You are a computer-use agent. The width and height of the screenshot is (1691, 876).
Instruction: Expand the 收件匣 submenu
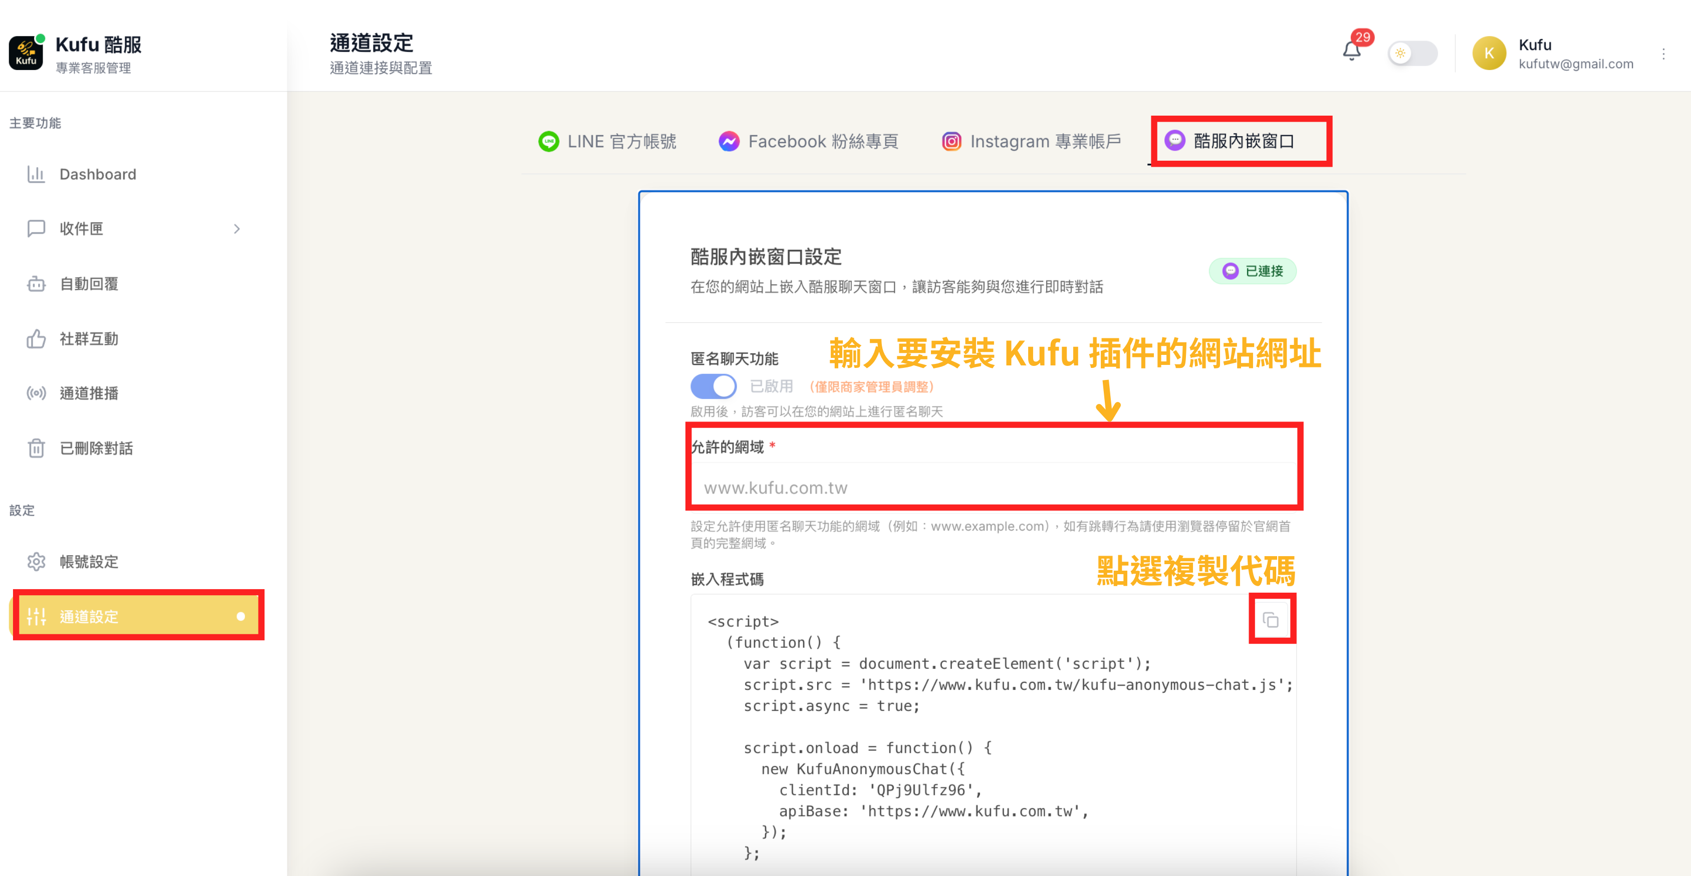click(x=237, y=228)
